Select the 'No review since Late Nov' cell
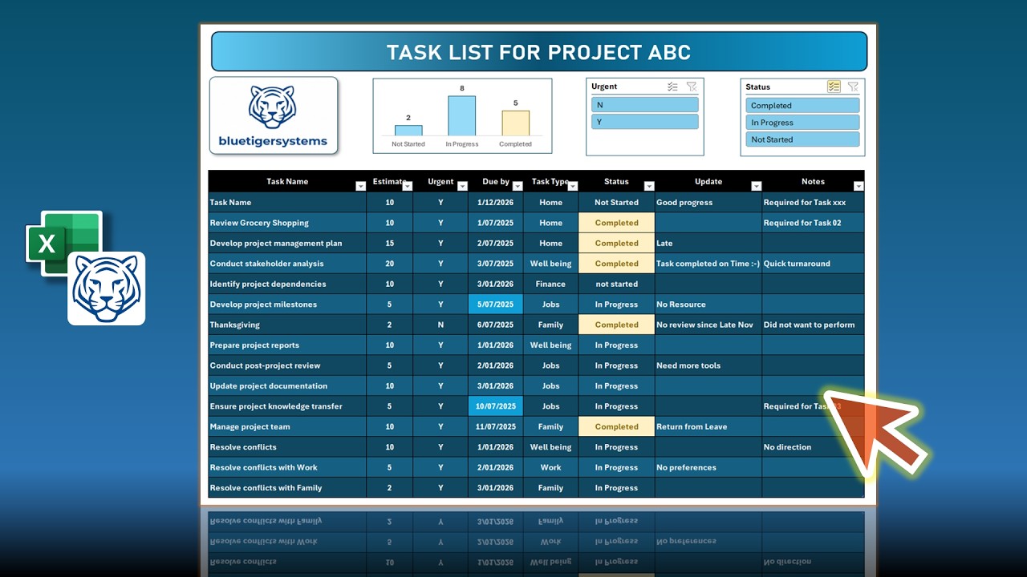Image resolution: width=1027 pixels, height=577 pixels. coord(708,325)
